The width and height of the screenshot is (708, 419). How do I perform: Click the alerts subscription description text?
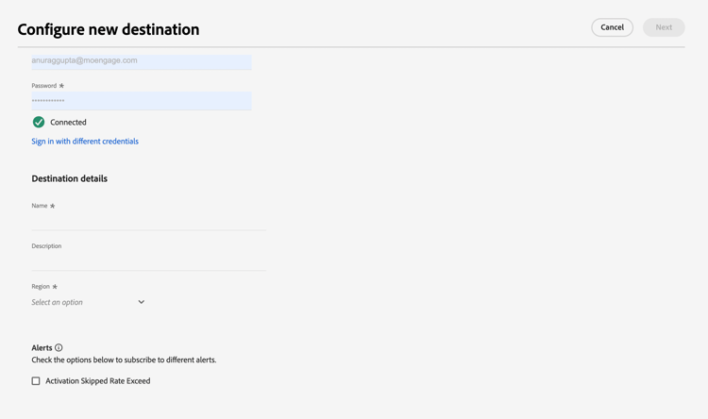[x=124, y=360]
